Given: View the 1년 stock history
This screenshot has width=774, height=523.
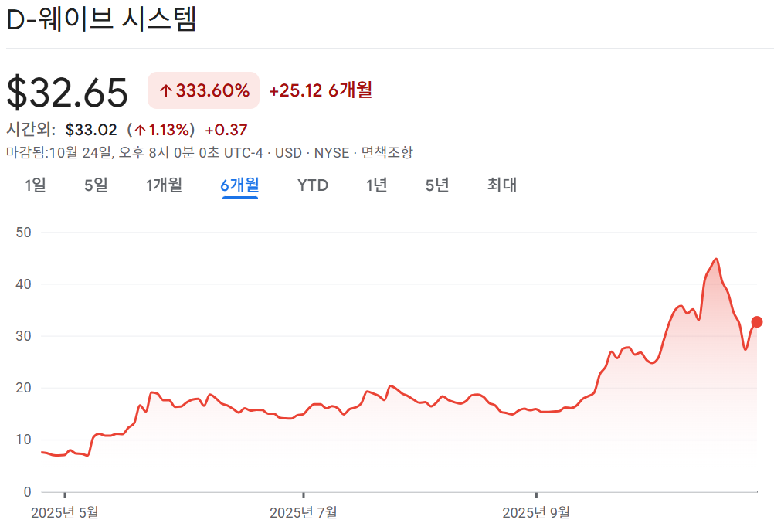Looking at the screenshot, I should (375, 185).
